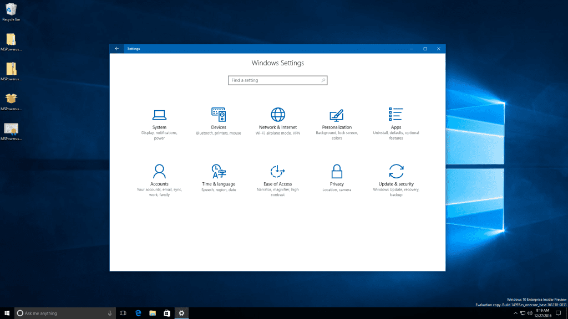
Task: Open the Devices settings category
Action: tap(219, 122)
